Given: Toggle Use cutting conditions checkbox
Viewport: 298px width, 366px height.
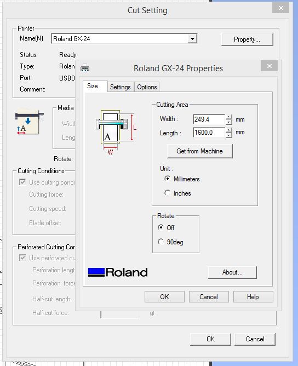Looking at the screenshot, I should (22, 182).
